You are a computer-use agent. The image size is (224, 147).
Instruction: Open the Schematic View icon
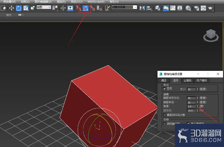pos(180,8)
